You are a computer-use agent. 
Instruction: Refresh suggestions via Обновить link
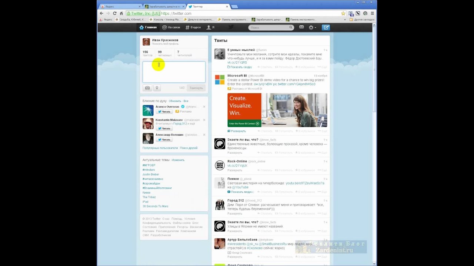(175, 101)
